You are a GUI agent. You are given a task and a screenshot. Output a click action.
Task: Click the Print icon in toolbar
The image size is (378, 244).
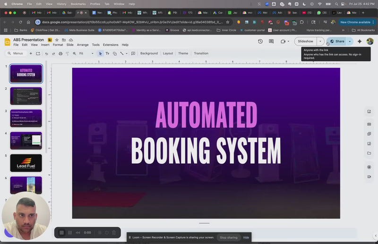60,53
